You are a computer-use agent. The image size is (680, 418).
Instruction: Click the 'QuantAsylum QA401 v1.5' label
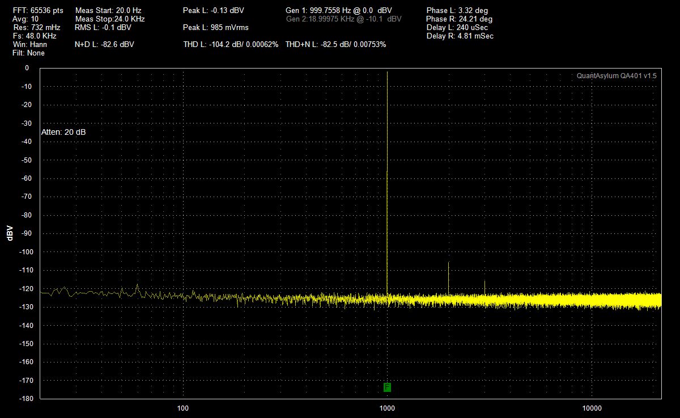617,76
